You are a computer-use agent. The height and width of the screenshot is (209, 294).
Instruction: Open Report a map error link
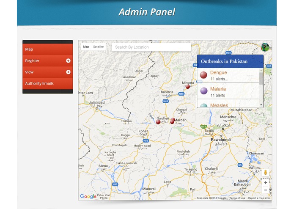259,198
